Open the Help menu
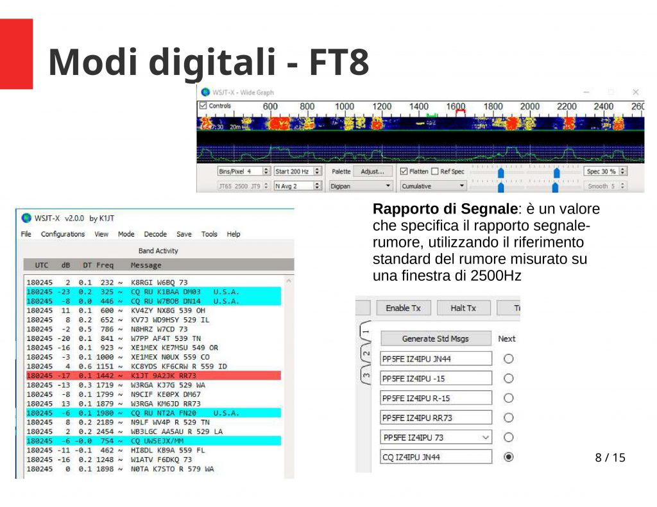The height and width of the screenshot is (507, 657). 234,234
